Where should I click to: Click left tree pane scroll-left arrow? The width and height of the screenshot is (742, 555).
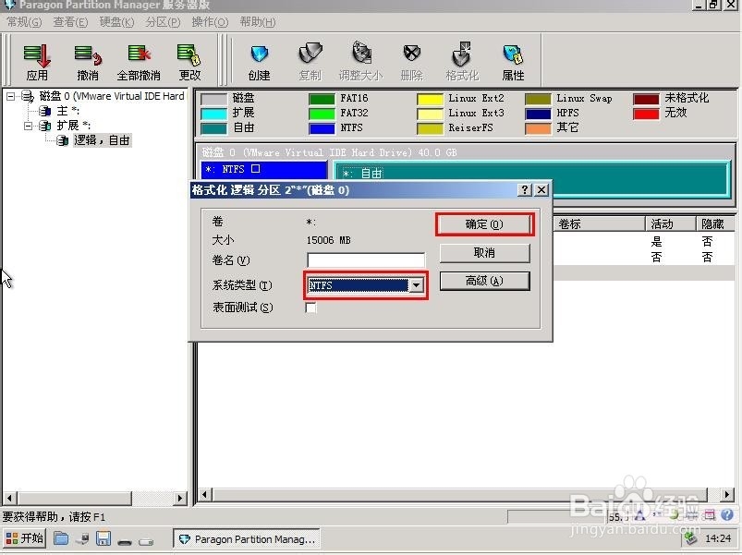click(x=10, y=498)
